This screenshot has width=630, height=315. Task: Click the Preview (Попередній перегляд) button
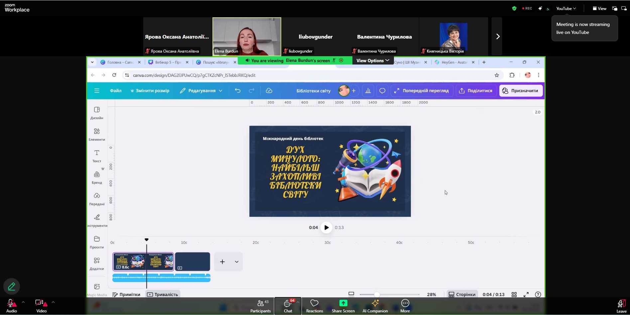421,90
